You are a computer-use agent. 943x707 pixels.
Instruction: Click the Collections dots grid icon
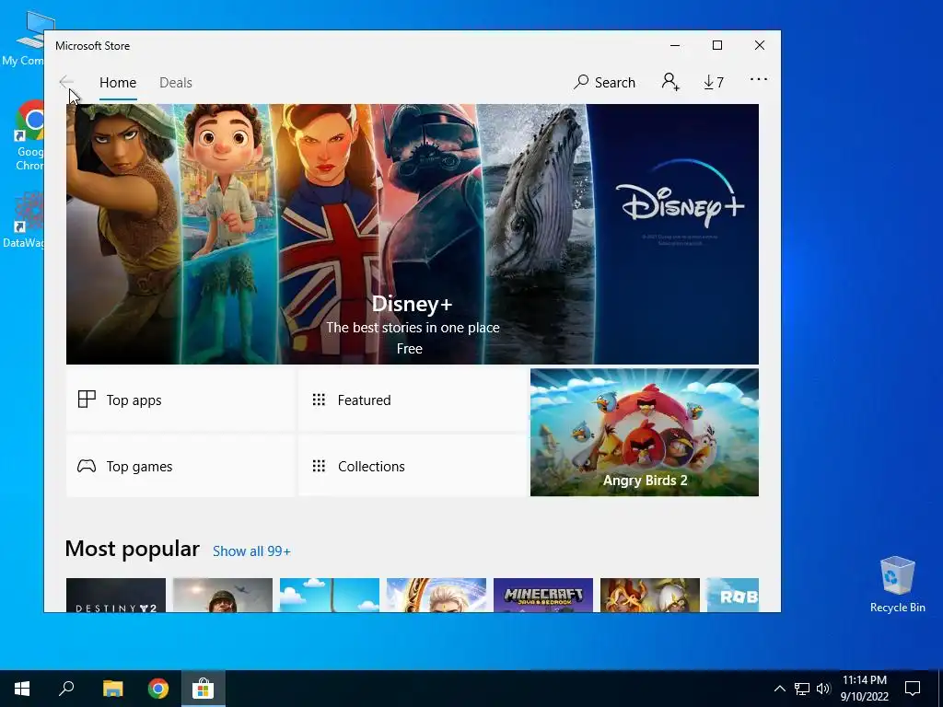click(319, 466)
